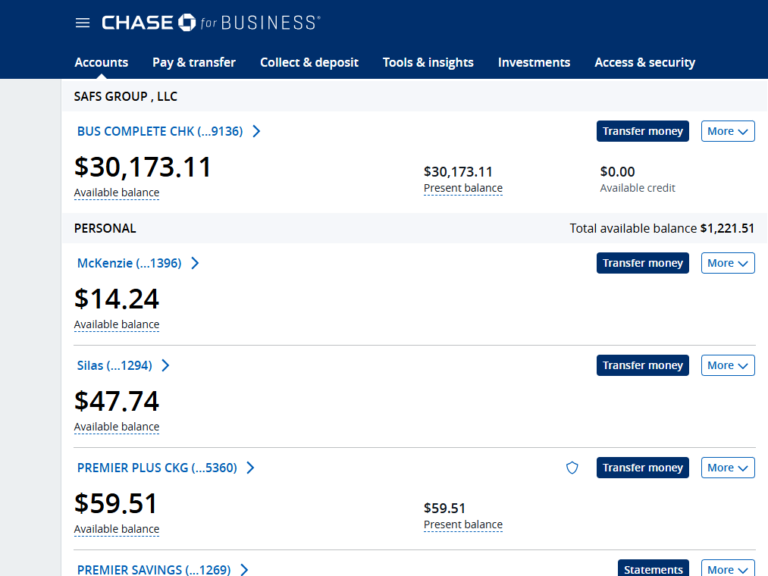Click the Chase for Business logo
768x576 pixels.
pyautogui.click(x=211, y=23)
